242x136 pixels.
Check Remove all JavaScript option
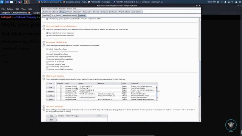coord(47,62)
